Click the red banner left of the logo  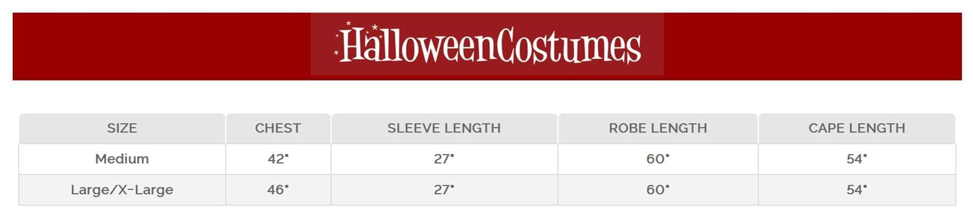(161, 47)
